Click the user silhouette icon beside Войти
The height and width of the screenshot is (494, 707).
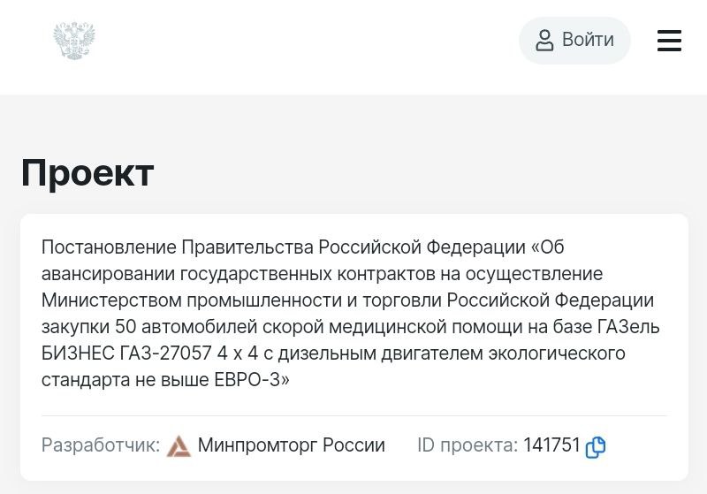tap(544, 40)
